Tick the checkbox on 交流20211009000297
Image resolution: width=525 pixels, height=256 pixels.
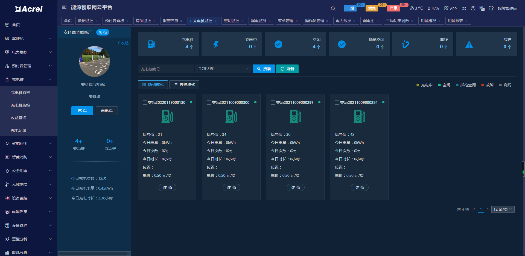coord(273,102)
